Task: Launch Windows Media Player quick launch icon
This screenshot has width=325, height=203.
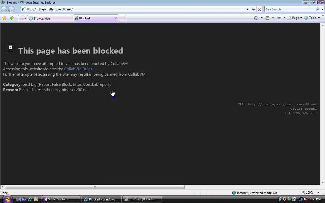Action: click(36, 199)
